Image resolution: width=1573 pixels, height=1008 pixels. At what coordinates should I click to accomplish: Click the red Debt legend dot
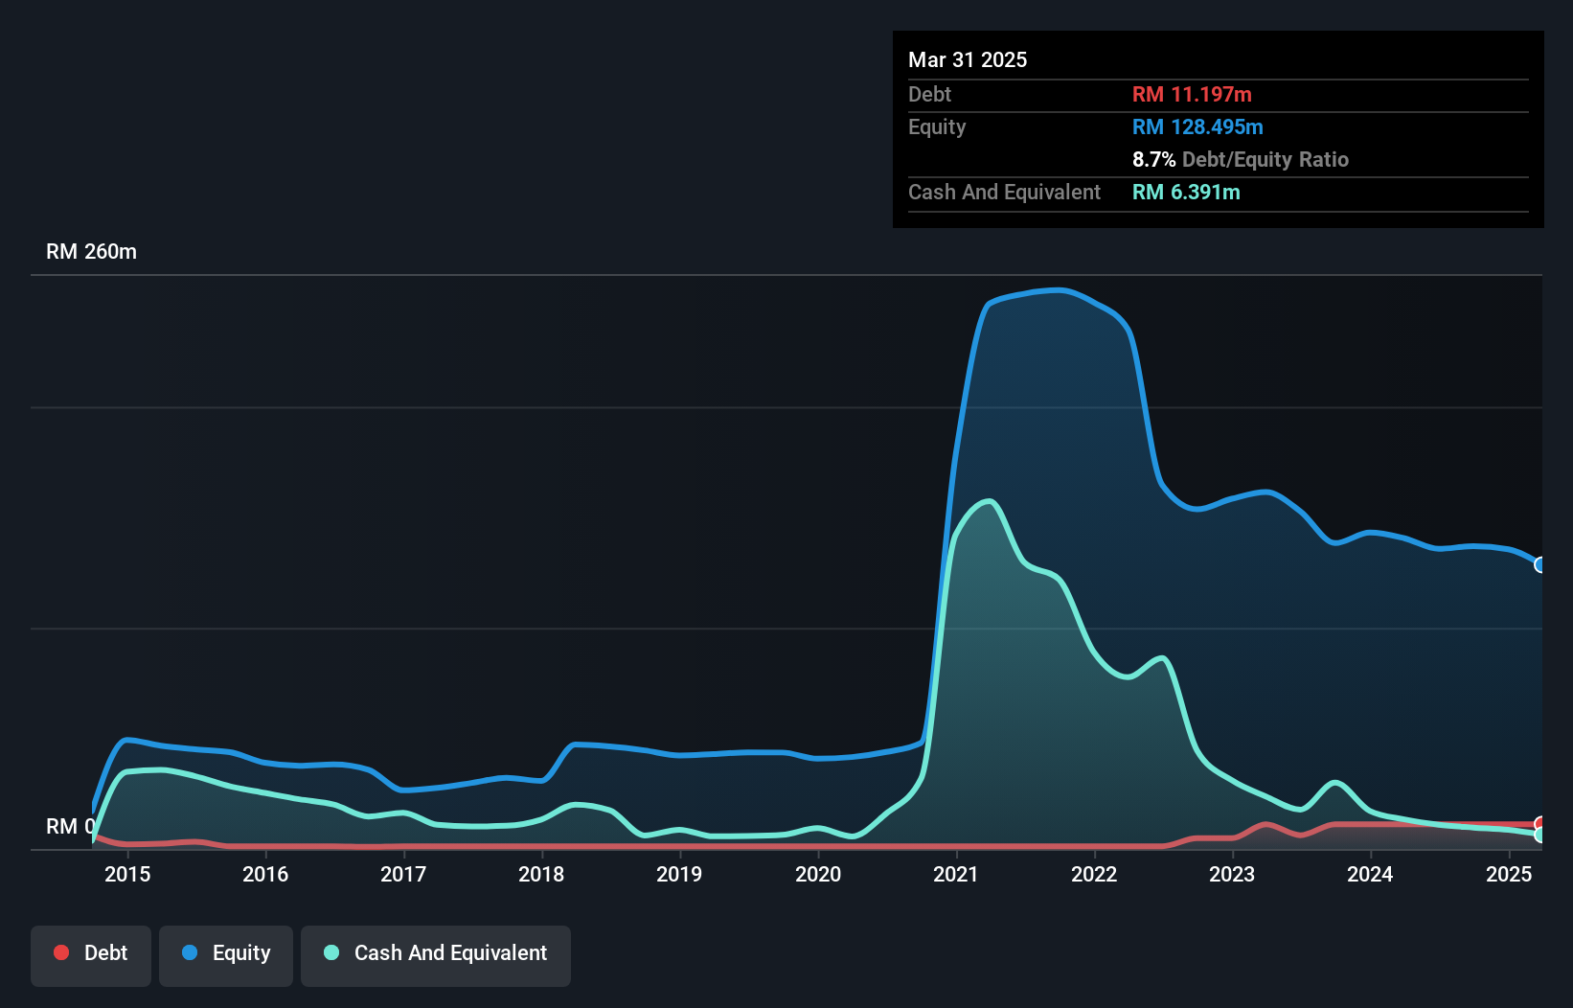[61, 952]
